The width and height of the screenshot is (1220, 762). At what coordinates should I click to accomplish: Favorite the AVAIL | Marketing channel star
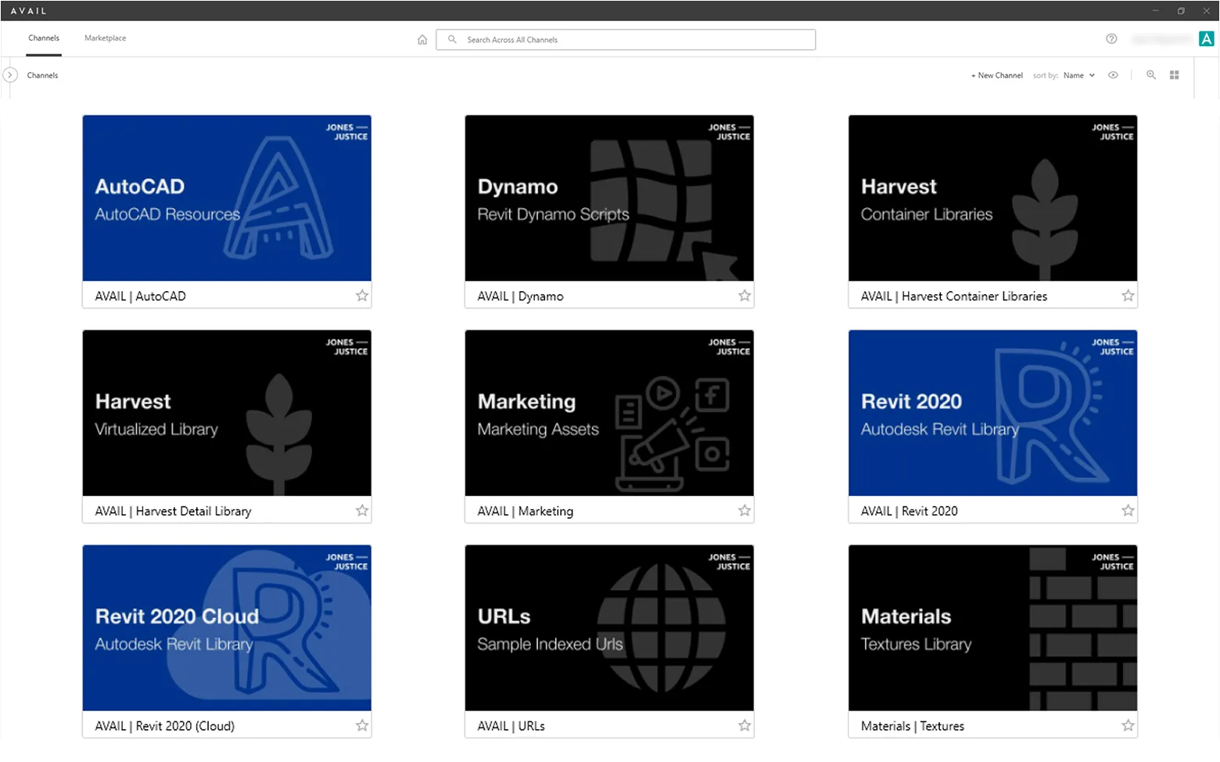745,511
